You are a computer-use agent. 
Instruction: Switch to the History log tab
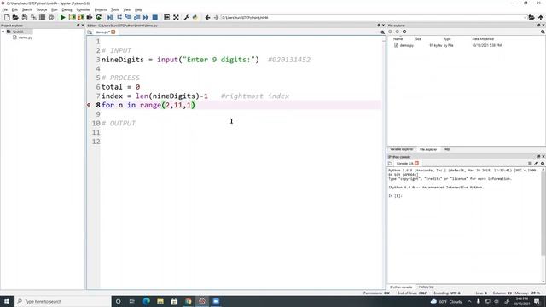(x=426, y=287)
